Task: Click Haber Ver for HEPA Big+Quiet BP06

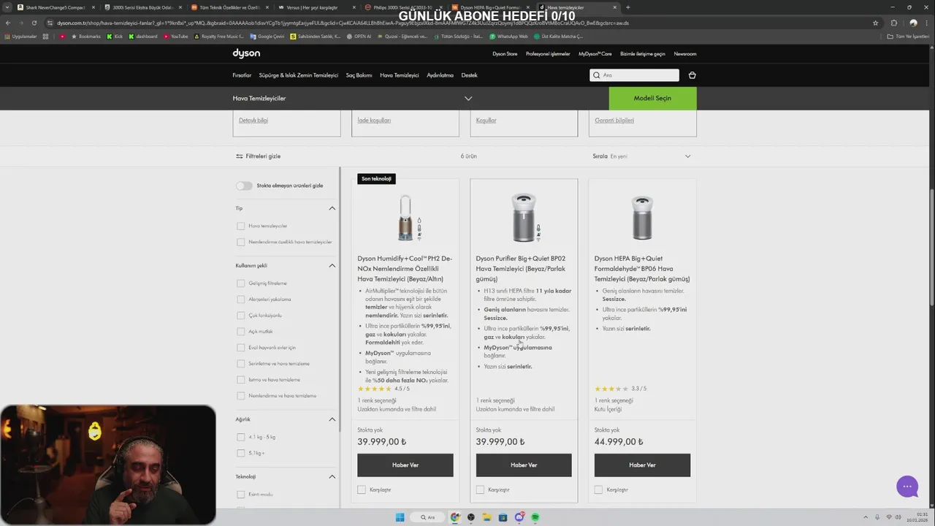Action: [642, 465]
